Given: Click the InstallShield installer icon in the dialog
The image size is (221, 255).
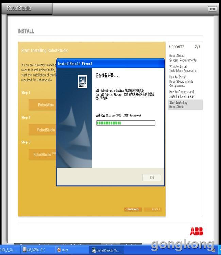Looking at the screenshot, I should pyautogui.click(x=82, y=82).
